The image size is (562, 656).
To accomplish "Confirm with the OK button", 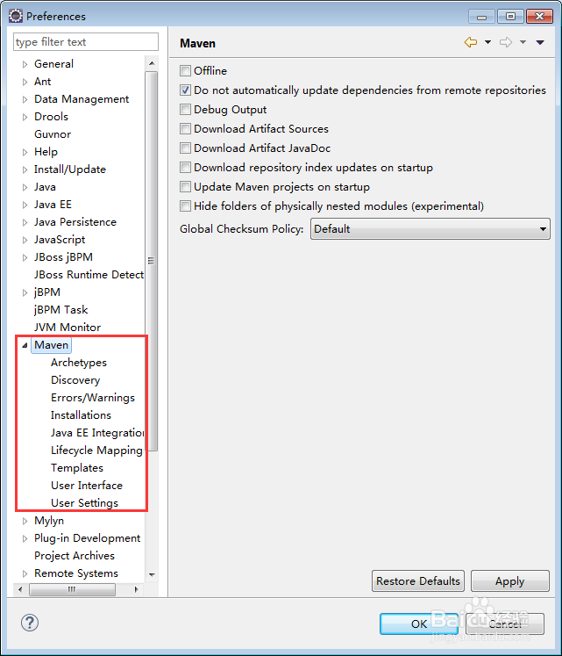I will pos(419,624).
